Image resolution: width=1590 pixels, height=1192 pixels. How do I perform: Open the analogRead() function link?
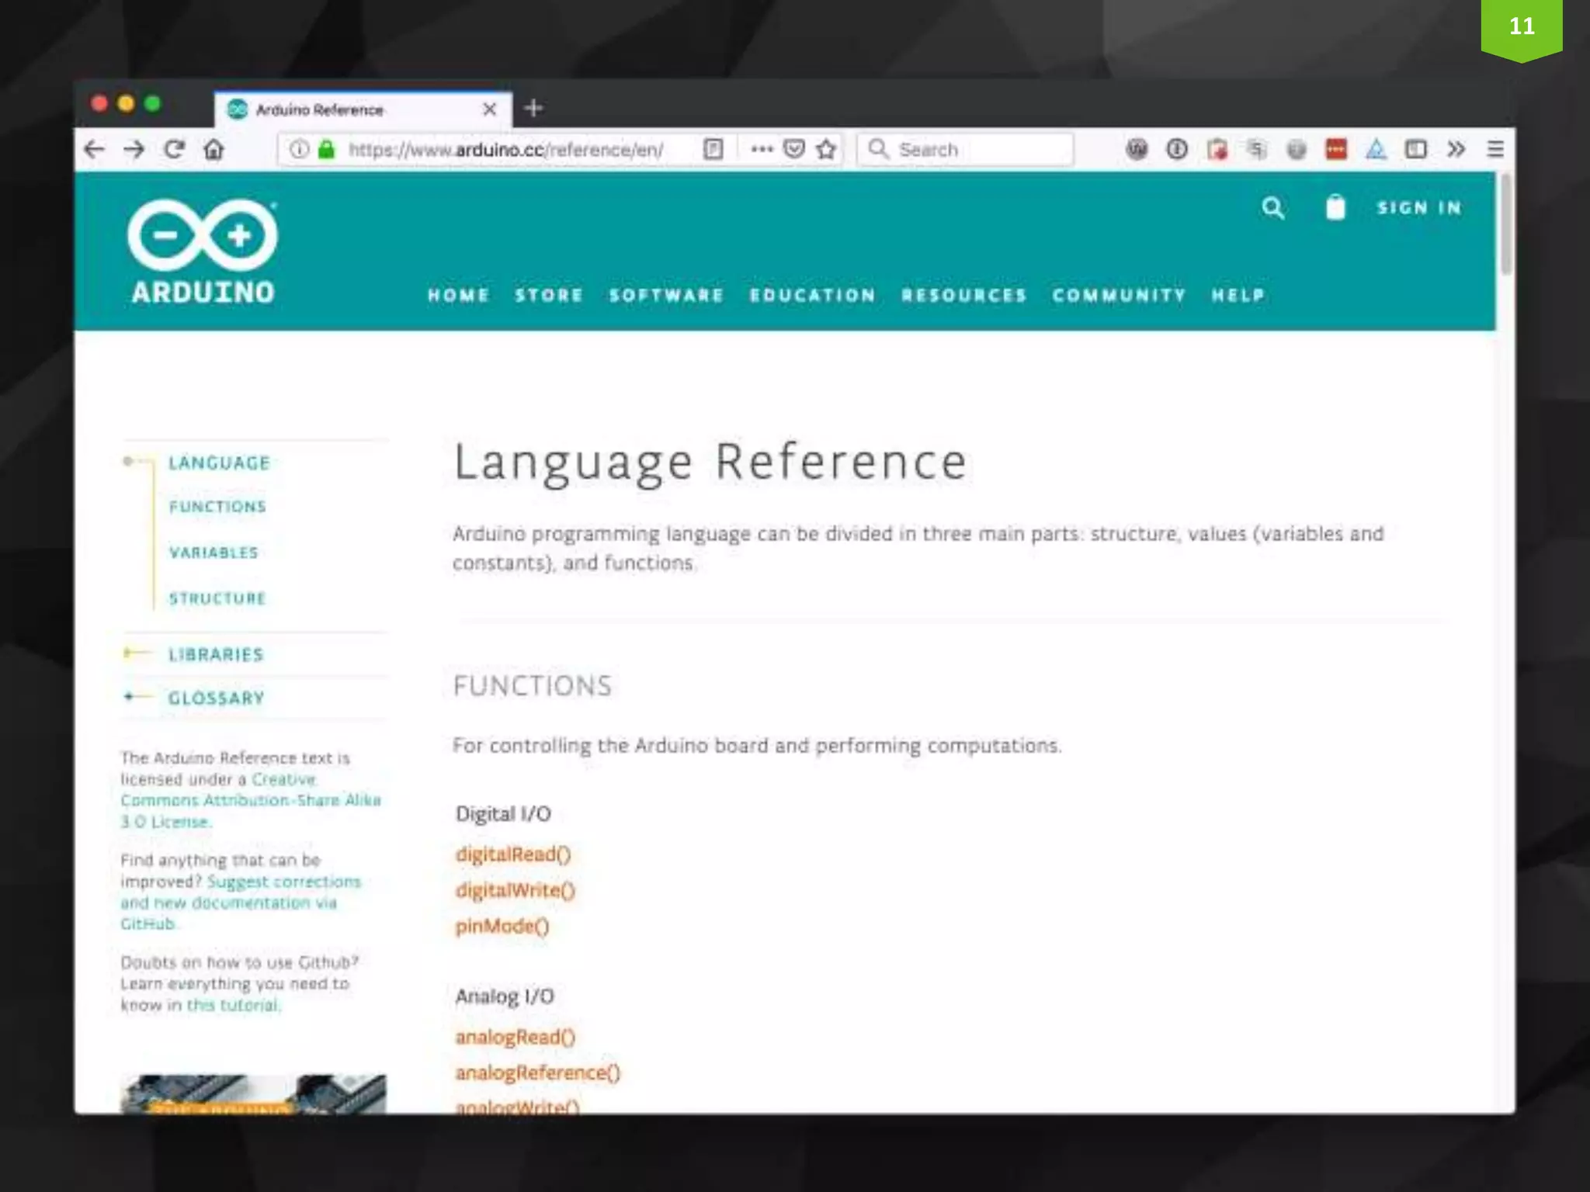click(516, 1037)
